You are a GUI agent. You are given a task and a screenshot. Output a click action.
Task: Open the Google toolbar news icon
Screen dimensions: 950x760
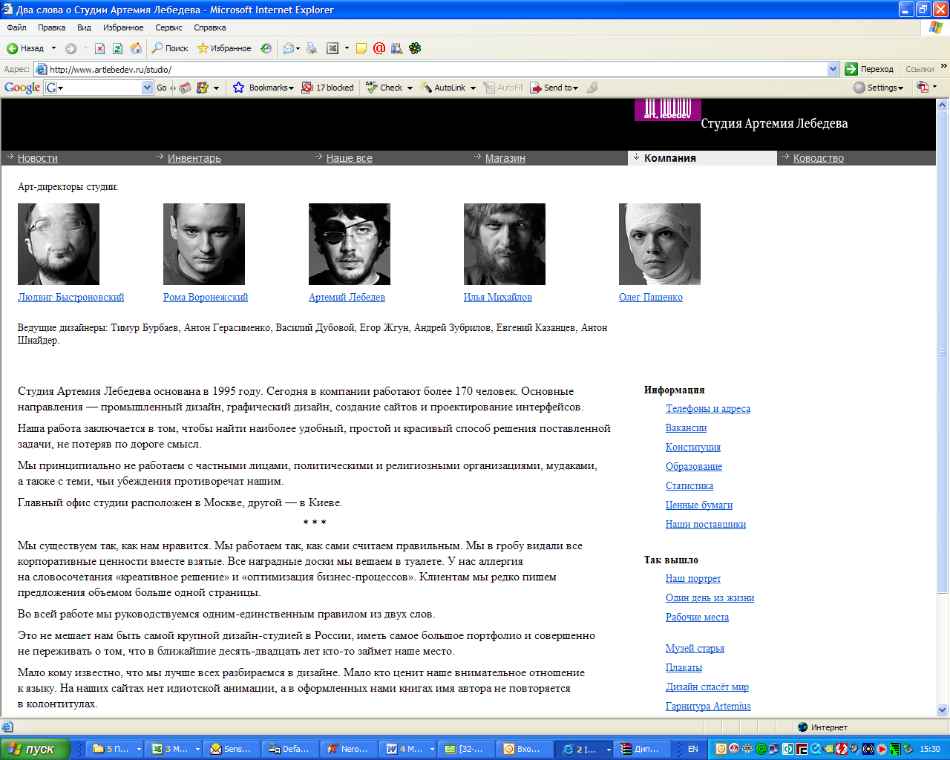[185, 88]
